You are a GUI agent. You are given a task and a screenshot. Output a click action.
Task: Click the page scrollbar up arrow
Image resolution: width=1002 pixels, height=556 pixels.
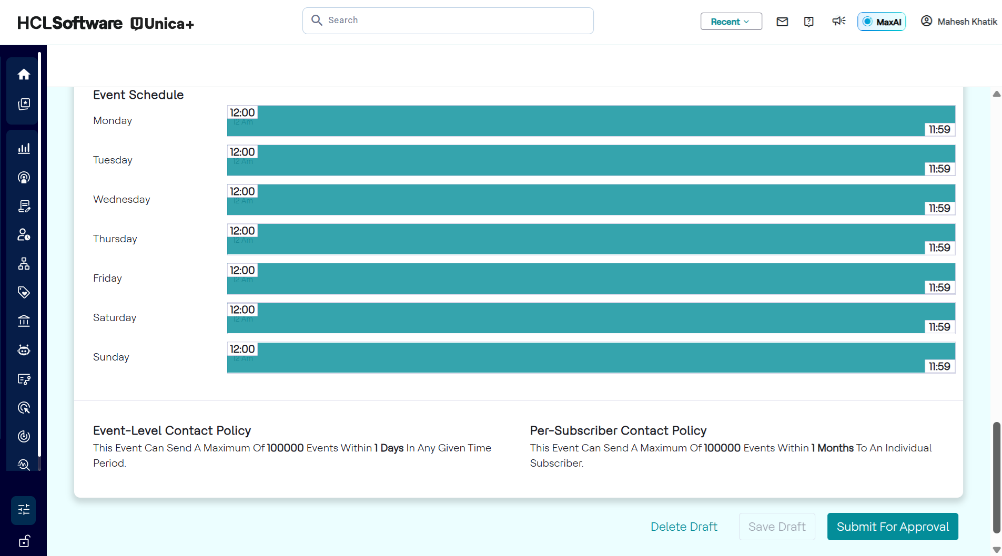pyautogui.click(x=996, y=94)
